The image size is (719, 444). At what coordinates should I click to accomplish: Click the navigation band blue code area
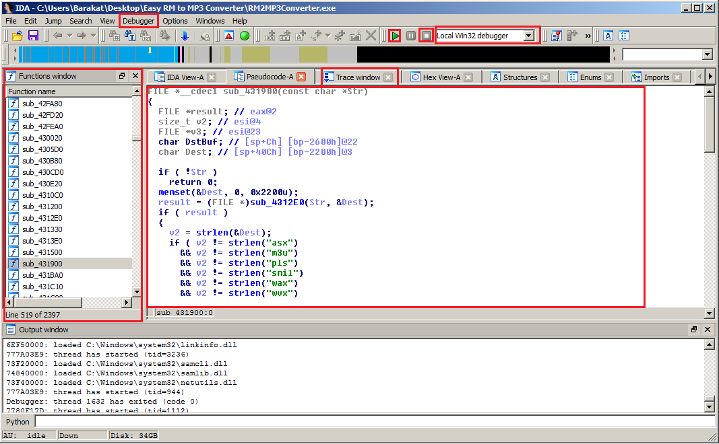pyautogui.click(x=96, y=54)
